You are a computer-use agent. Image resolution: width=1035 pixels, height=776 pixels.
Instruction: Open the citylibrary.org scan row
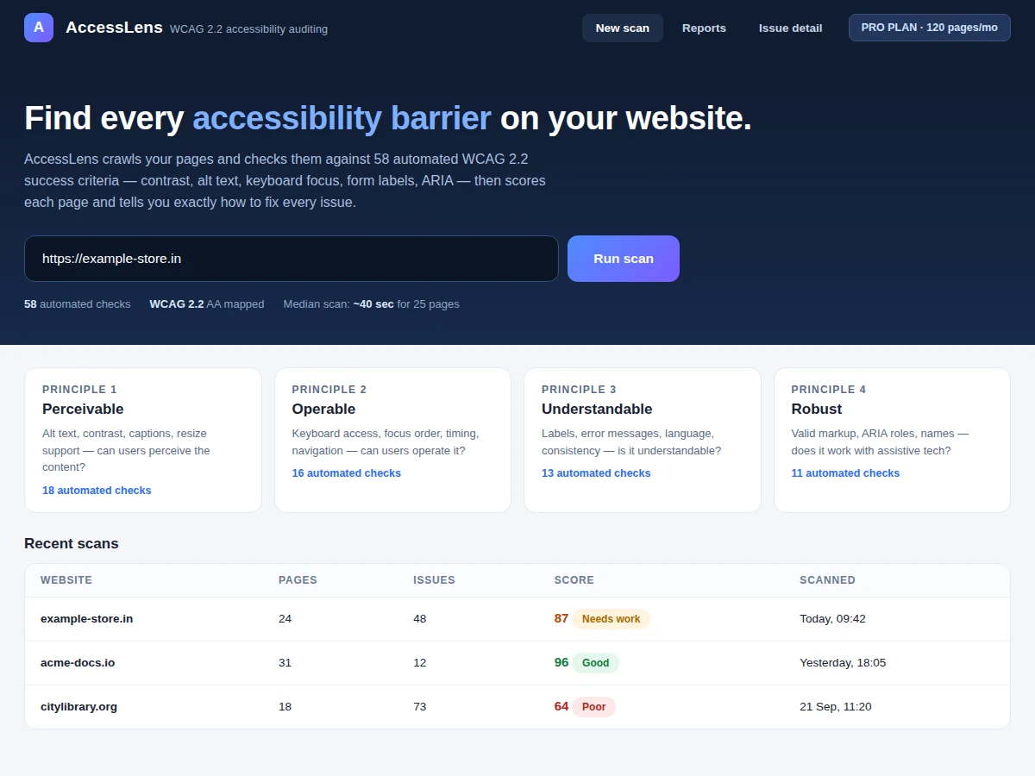(517, 707)
